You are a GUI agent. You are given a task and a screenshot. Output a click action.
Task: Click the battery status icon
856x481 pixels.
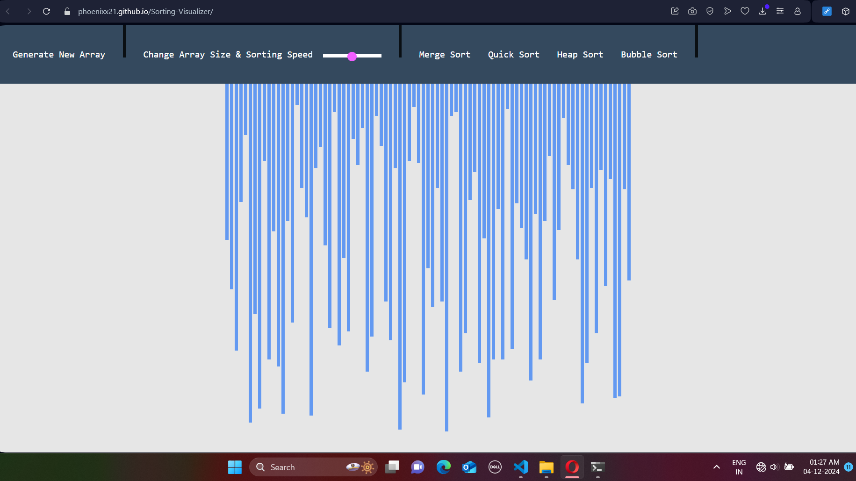[x=789, y=467]
